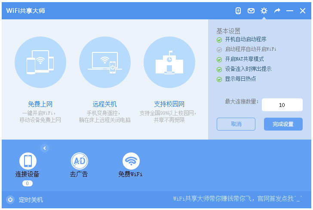Open the mail feedback icon
The height and width of the screenshot is (210, 313).
coord(251,11)
